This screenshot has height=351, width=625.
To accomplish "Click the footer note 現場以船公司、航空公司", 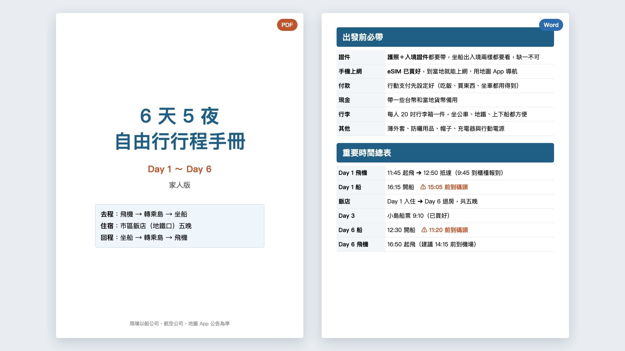I will (x=180, y=324).
